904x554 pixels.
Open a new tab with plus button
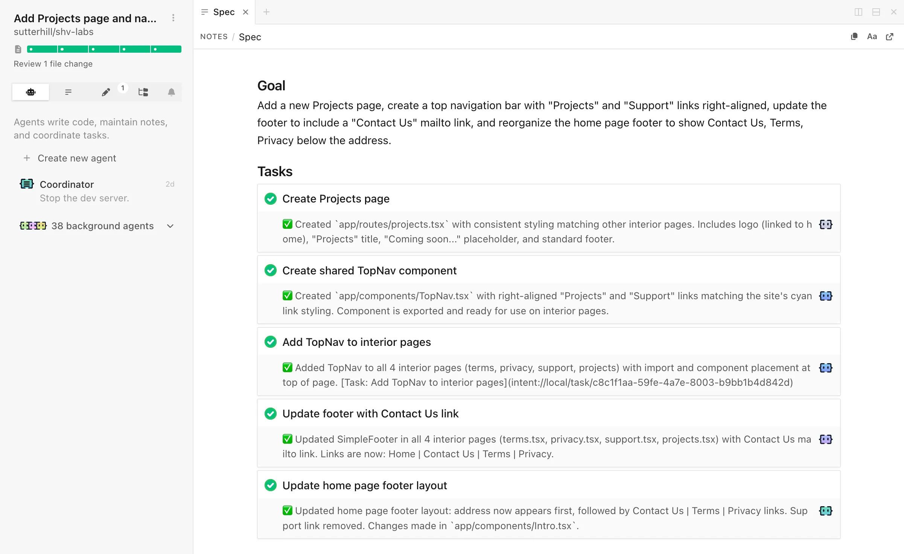point(266,12)
